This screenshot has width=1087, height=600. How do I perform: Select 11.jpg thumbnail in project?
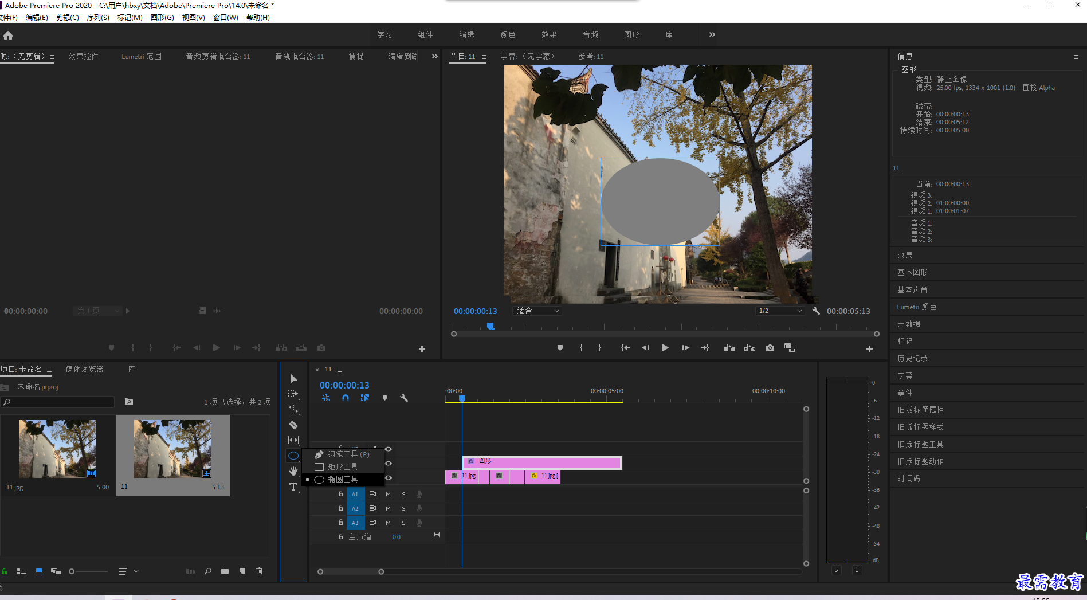click(x=57, y=449)
